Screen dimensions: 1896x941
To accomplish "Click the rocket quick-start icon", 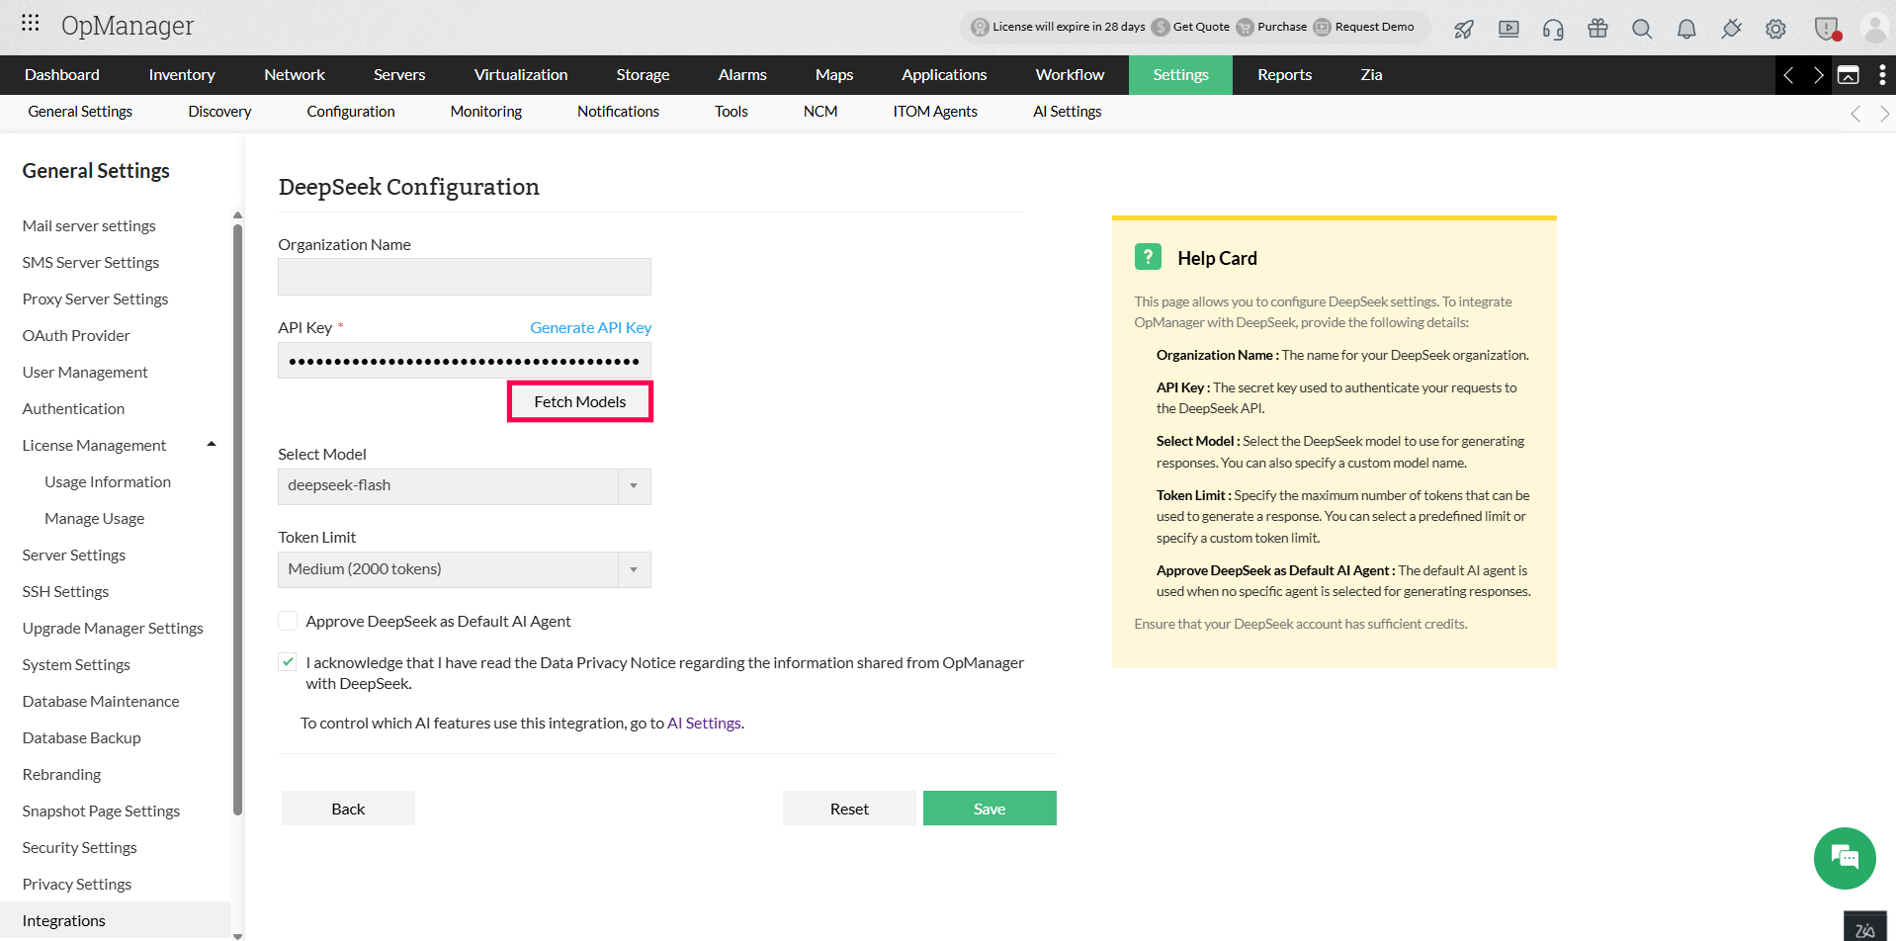I will [1464, 29].
